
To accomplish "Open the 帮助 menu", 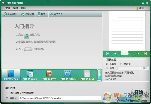I will [23, 8].
